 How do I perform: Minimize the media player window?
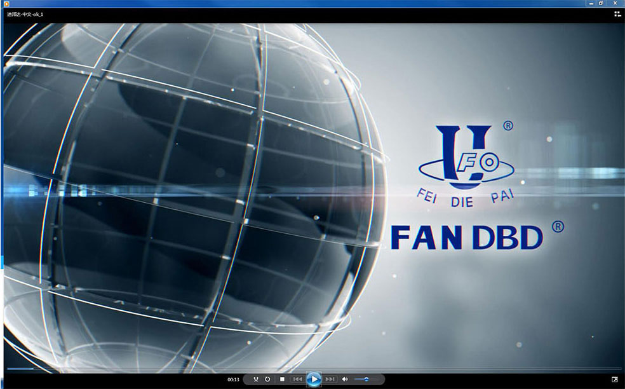coord(593,3)
